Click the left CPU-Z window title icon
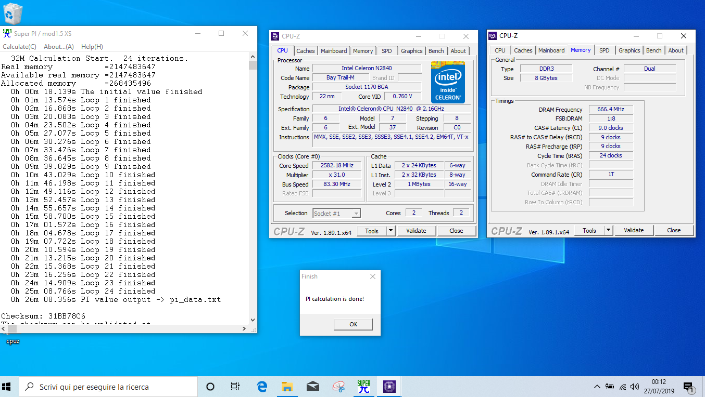 click(275, 36)
